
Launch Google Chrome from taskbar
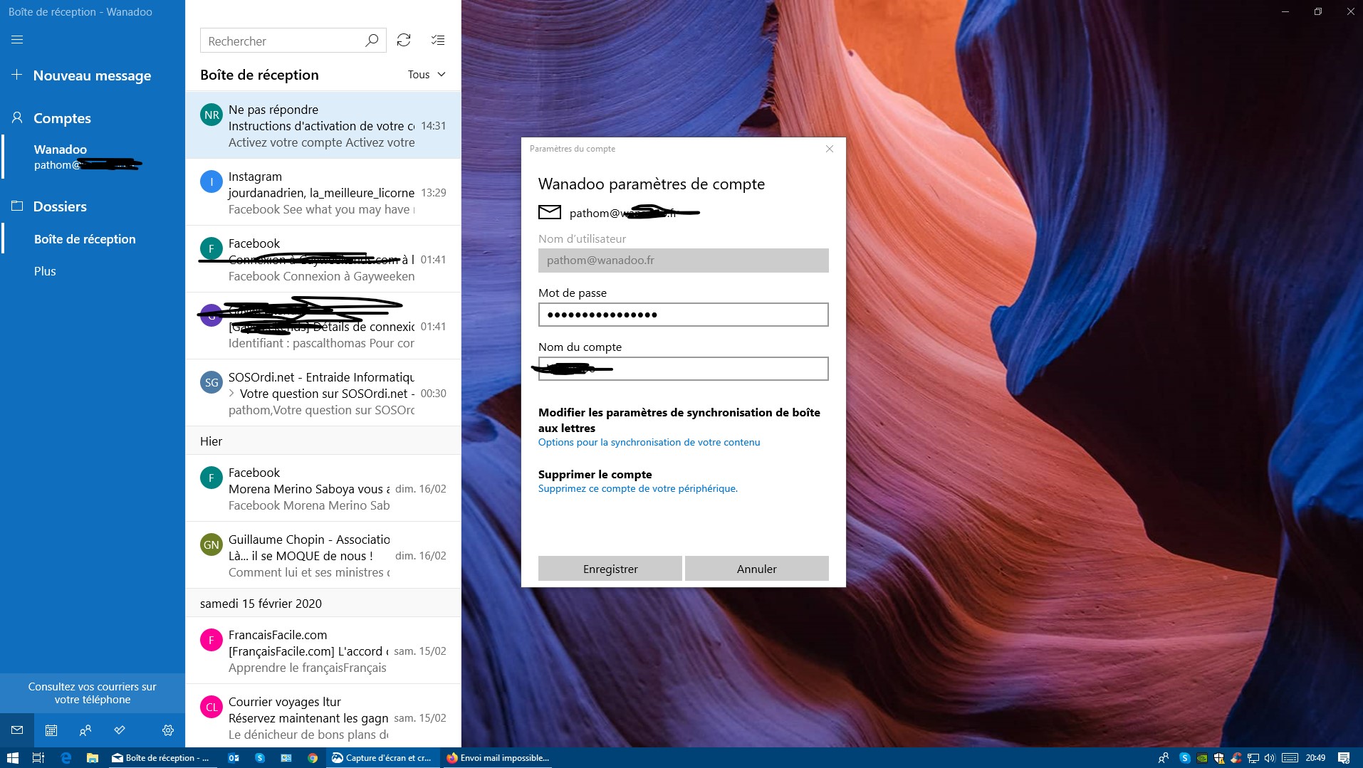(312, 758)
